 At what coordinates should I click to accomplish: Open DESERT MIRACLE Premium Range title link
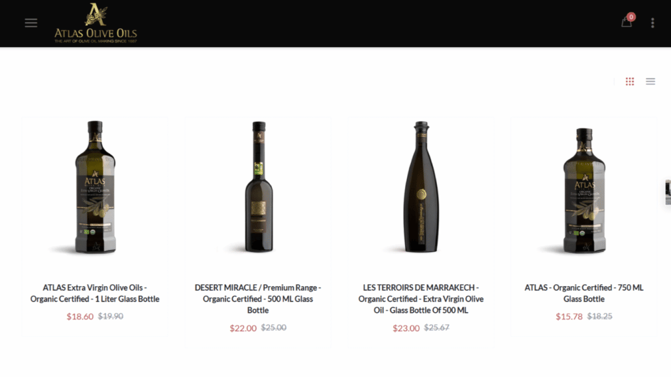click(258, 298)
